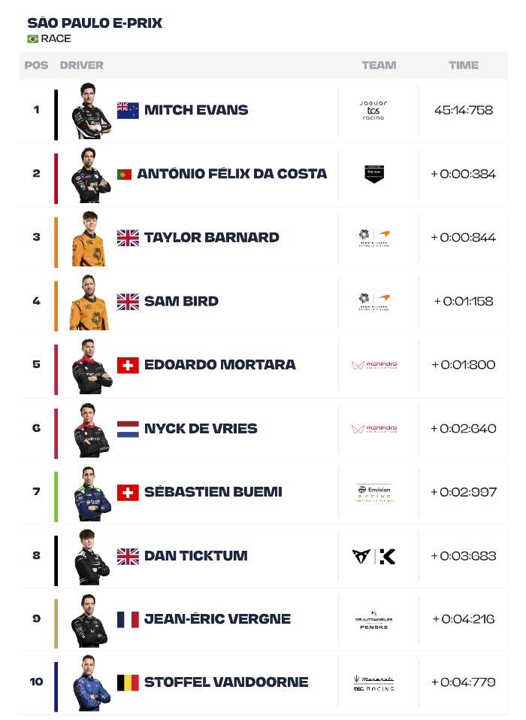The image size is (526, 720).
Task: Click the Porsche team logo beside da Costa
Action: click(x=374, y=174)
